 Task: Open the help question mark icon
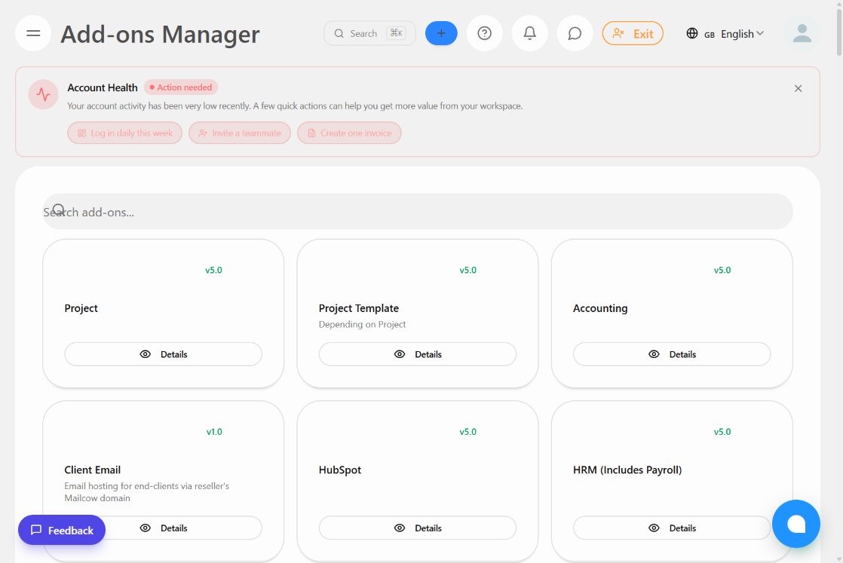(484, 32)
